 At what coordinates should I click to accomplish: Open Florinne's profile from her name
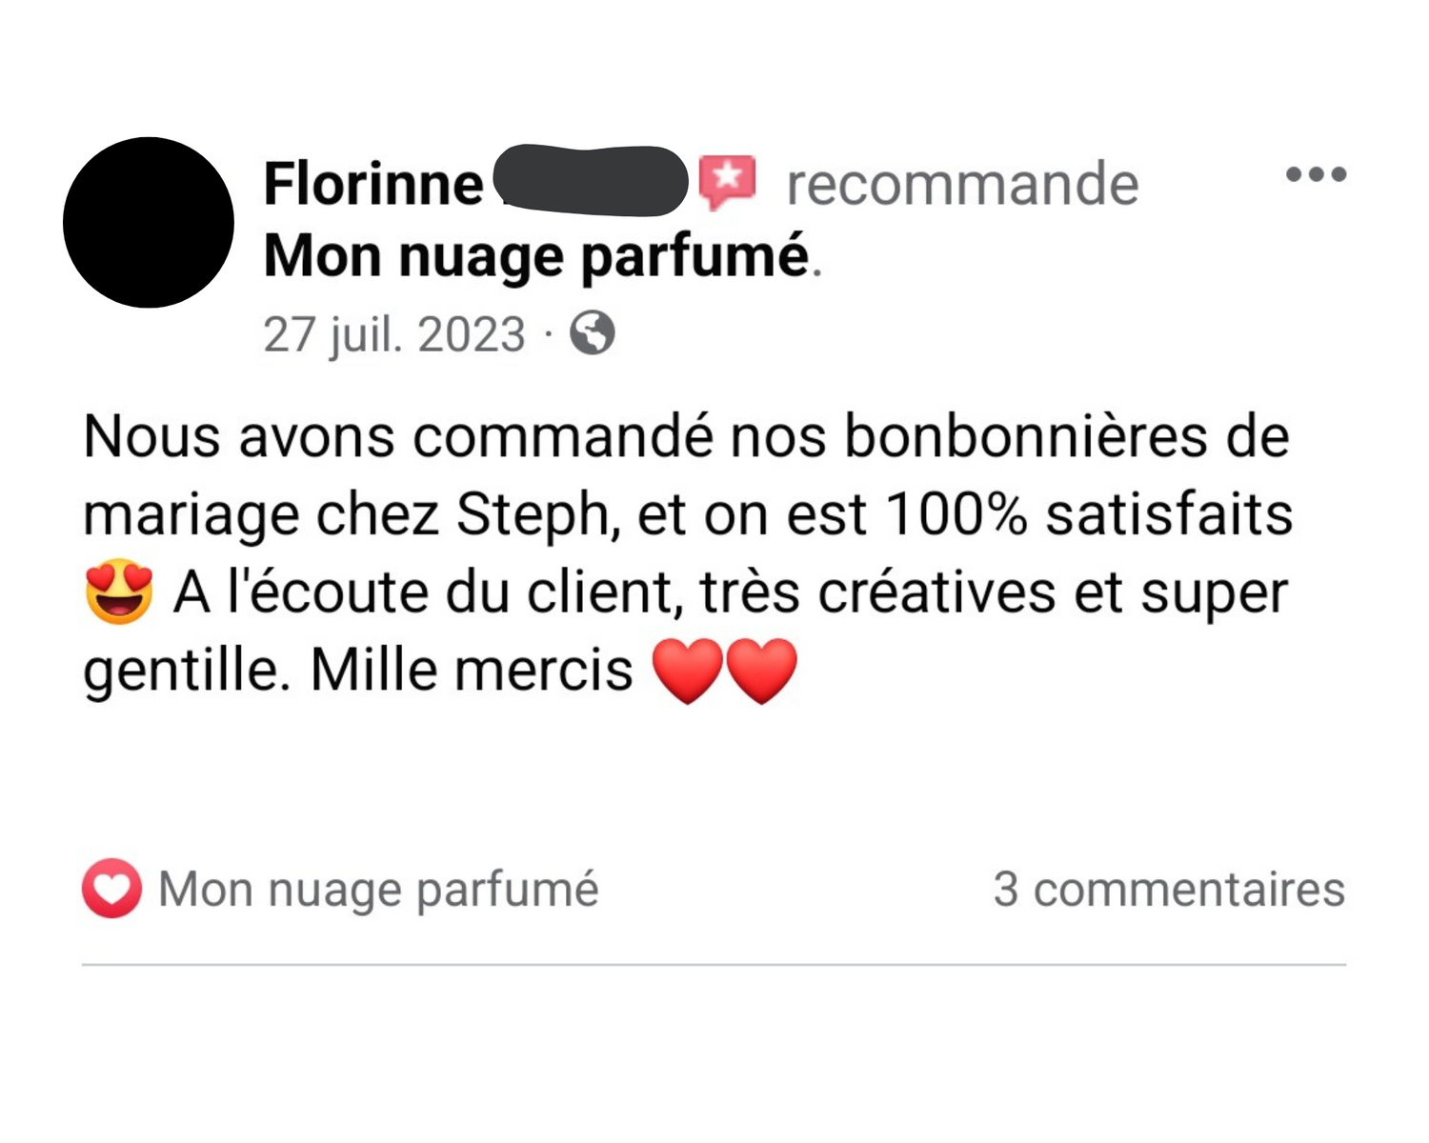click(373, 183)
